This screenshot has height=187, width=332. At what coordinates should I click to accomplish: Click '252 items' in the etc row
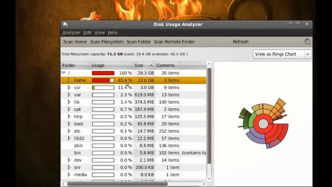point(169,131)
